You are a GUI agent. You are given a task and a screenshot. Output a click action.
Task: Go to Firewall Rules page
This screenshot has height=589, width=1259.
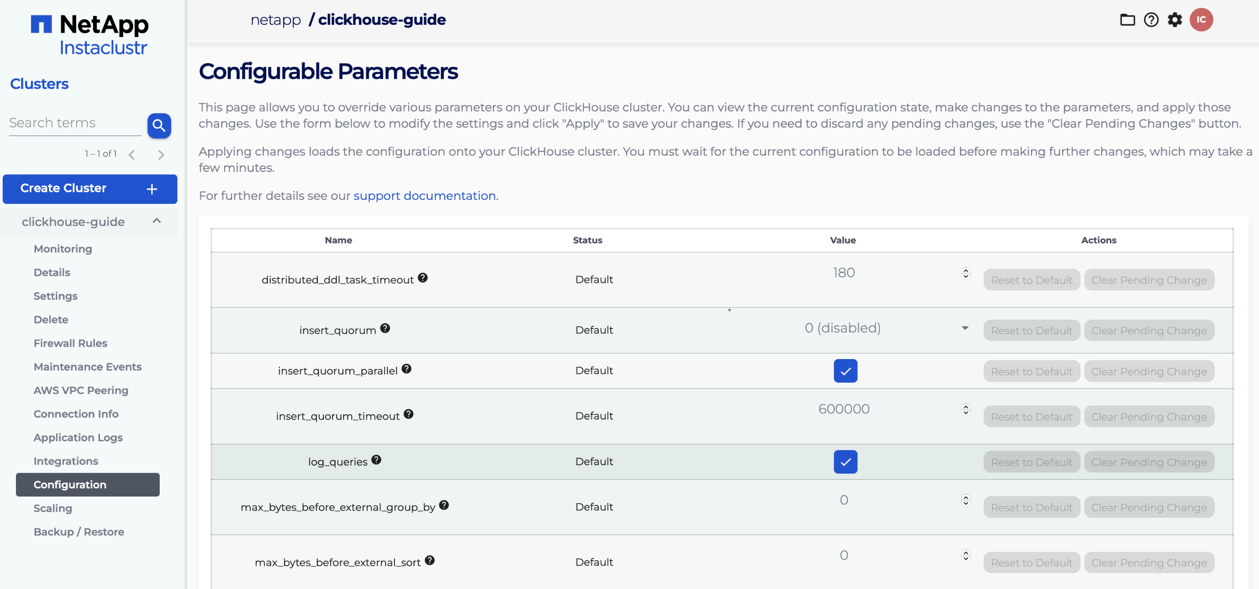70,343
